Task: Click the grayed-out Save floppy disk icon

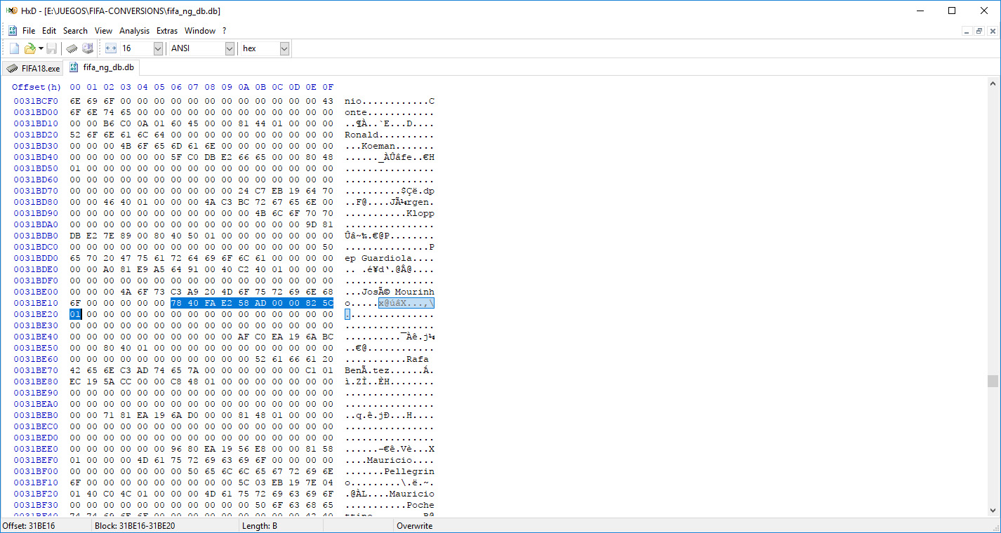Action: (52, 48)
